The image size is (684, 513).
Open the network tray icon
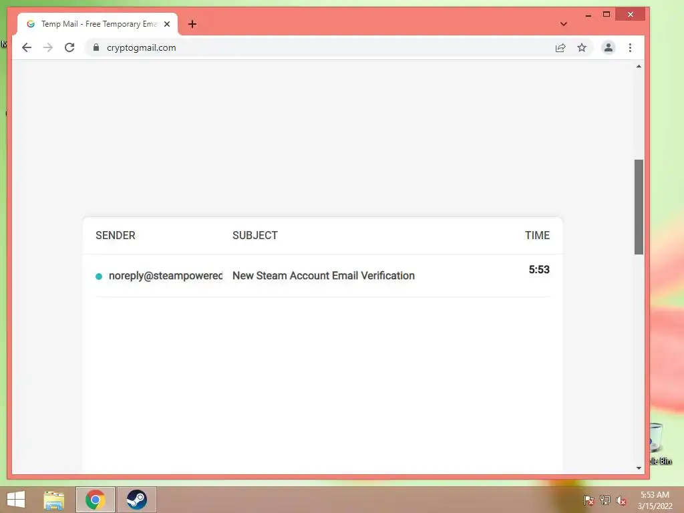605,500
